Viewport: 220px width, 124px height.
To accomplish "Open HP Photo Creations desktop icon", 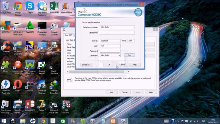I will (18, 48).
